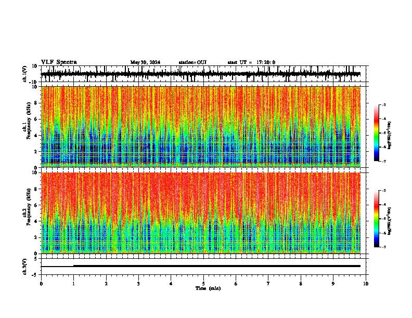Click the ch.1 colorbar log(PSD) label
The height and width of the screenshot is (318, 412).
(x=390, y=135)
